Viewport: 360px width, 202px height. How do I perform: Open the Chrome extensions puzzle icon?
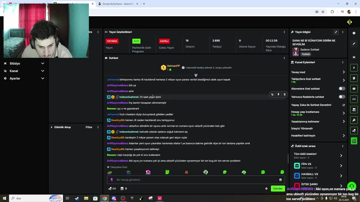(332, 12)
